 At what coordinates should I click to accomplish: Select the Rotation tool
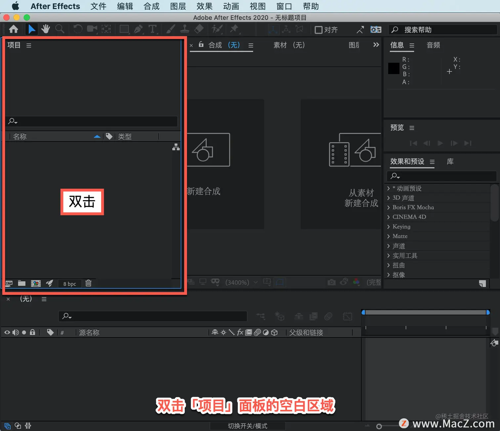[78, 29]
